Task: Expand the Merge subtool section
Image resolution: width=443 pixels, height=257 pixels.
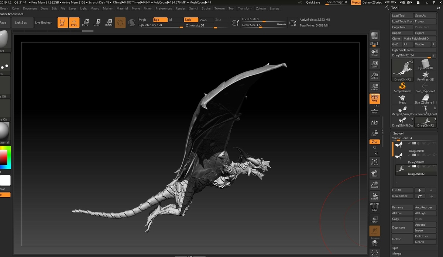Action: pos(397,254)
